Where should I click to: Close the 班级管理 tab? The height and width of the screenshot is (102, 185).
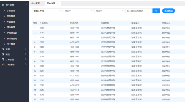tap(57, 3)
